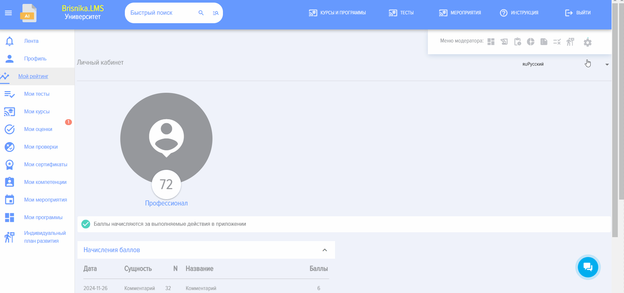Open the clipboard clock icon in moderator menu
Screen dimensions: 624x293
[x=517, y=42]
